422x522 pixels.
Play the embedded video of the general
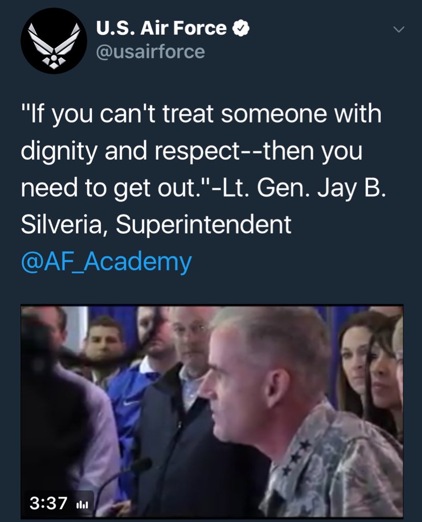[212, 412]
